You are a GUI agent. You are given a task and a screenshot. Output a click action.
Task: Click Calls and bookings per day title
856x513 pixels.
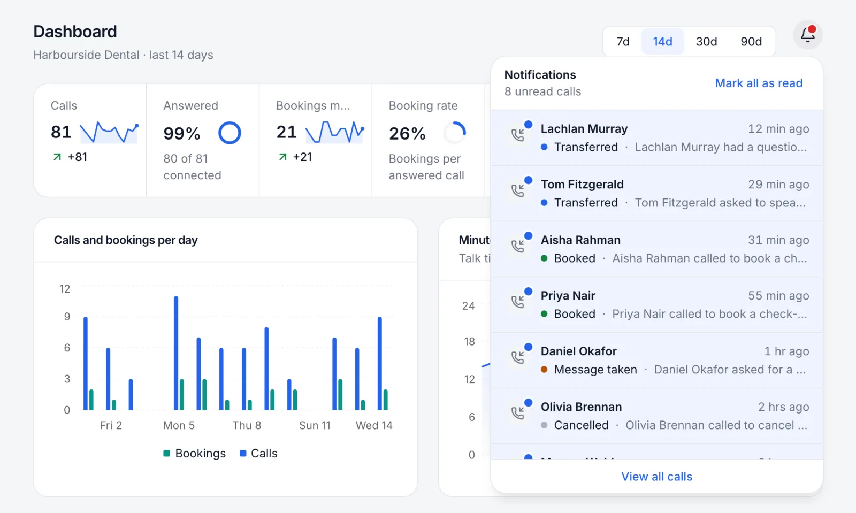[x=126, y=240]
